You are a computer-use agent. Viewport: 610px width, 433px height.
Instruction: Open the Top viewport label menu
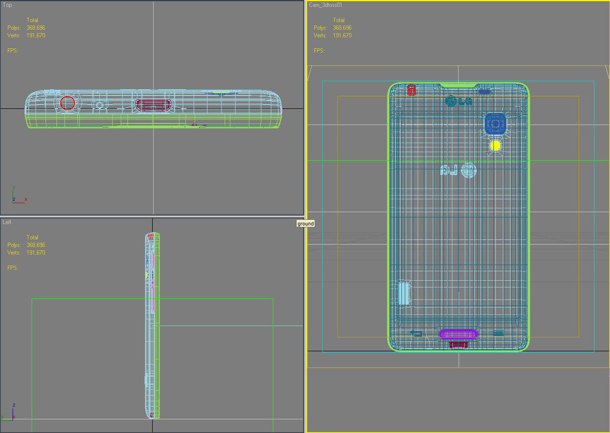coord(7,5)
